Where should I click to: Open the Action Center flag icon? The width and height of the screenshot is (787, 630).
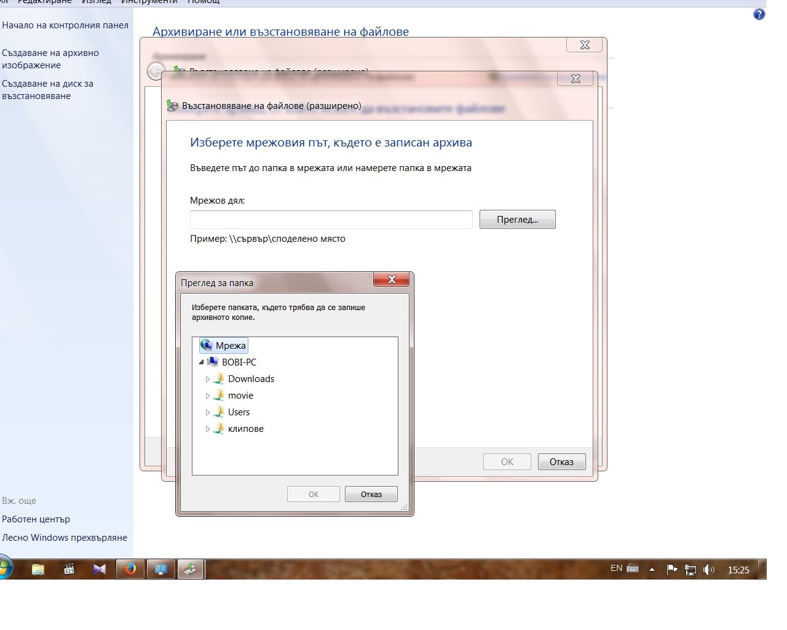pos(672,570)
